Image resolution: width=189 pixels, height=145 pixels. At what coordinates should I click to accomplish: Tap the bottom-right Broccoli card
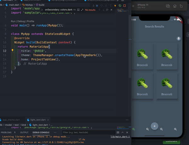point(167,86)
